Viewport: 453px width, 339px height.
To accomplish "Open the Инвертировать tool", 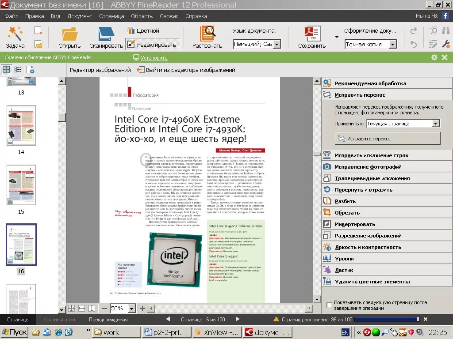I will pyautogui.click(x=387, y=224).
